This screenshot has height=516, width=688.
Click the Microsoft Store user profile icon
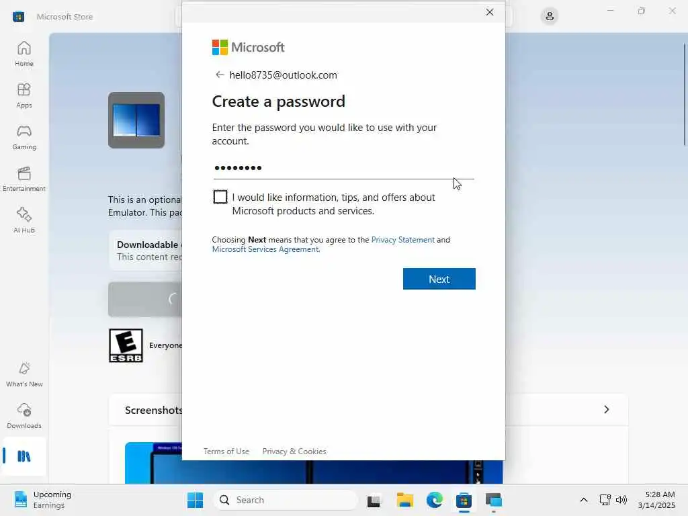(549, 17)
